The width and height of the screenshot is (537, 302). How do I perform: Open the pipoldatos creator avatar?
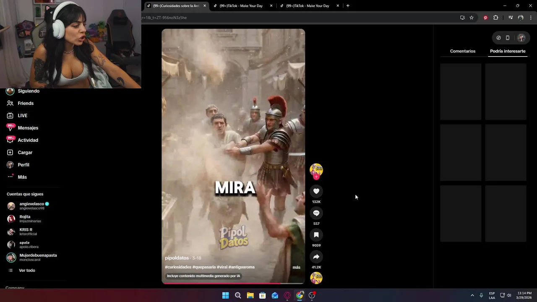[x=316, y=170]
